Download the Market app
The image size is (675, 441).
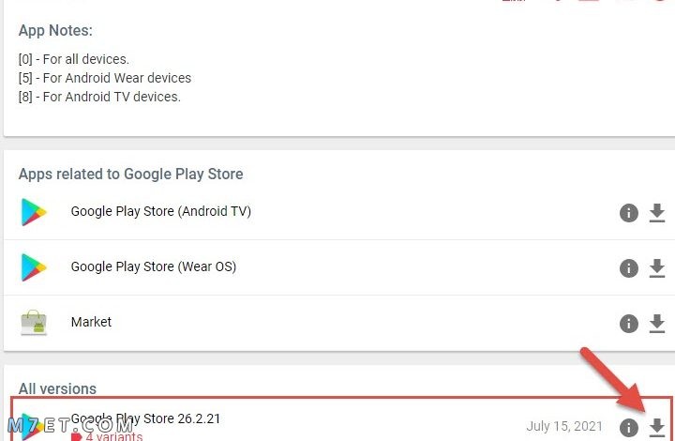[x=656, y=324]
